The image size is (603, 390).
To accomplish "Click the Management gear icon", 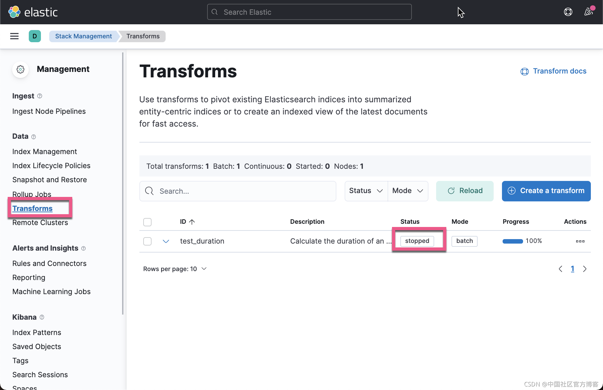I will click(x=20, y=69).
